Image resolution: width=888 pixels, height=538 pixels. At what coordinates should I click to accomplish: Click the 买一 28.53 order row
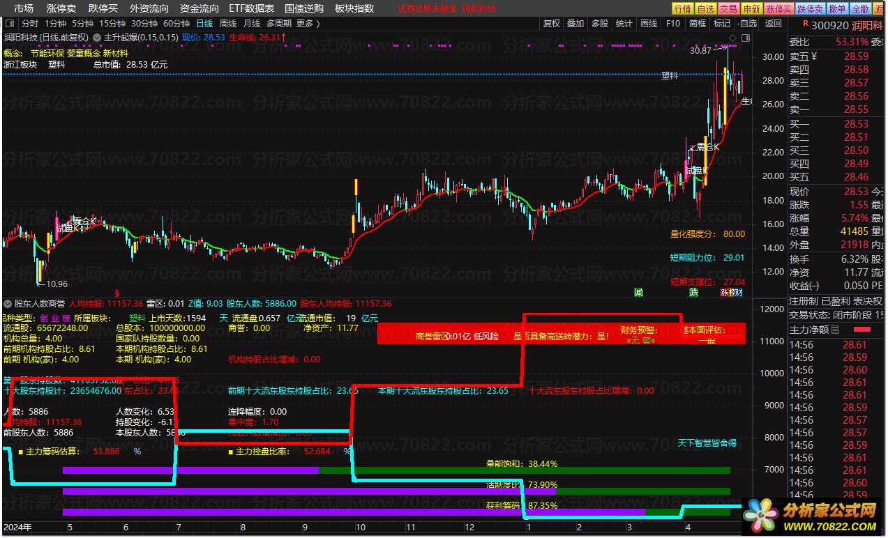(x=836, y=124)
